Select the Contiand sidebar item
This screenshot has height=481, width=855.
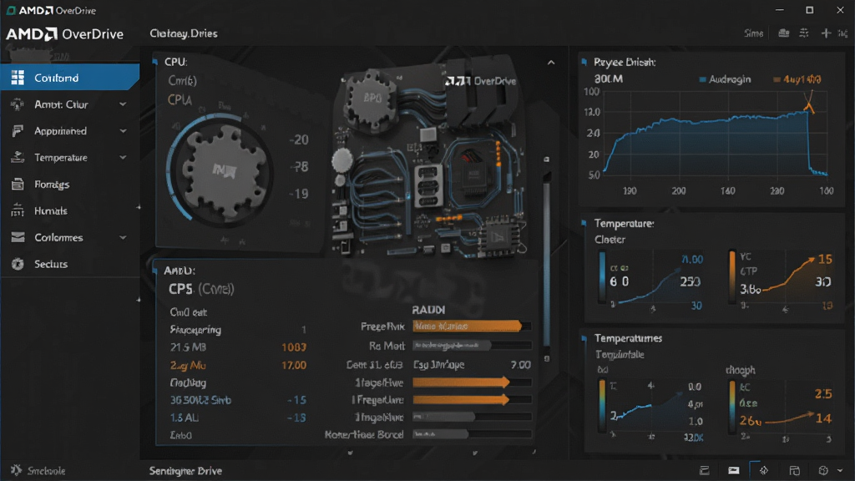70,78
